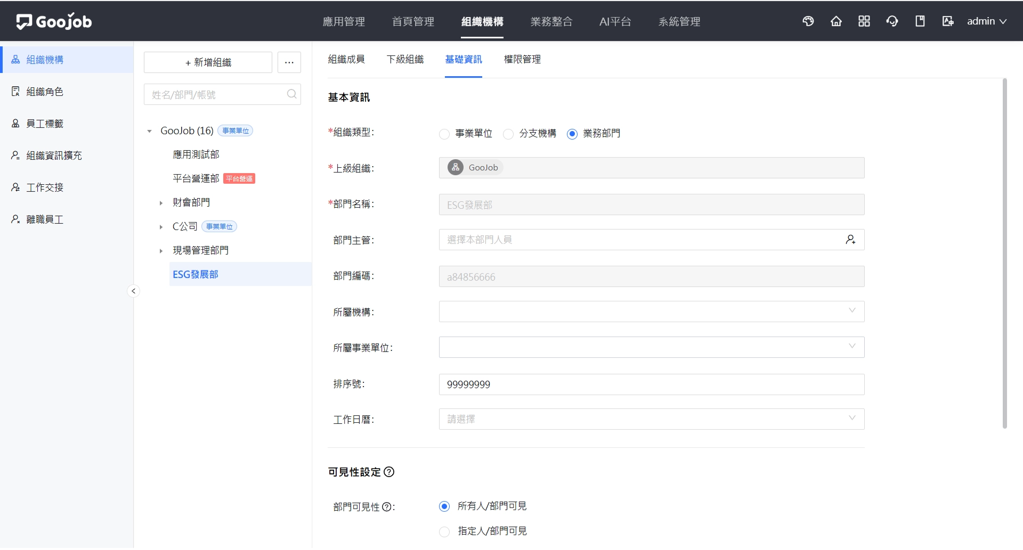Screen dimensions: 1023x550
Task: Click the 組織機構 sidebar icon
Action: pos(15,60)
